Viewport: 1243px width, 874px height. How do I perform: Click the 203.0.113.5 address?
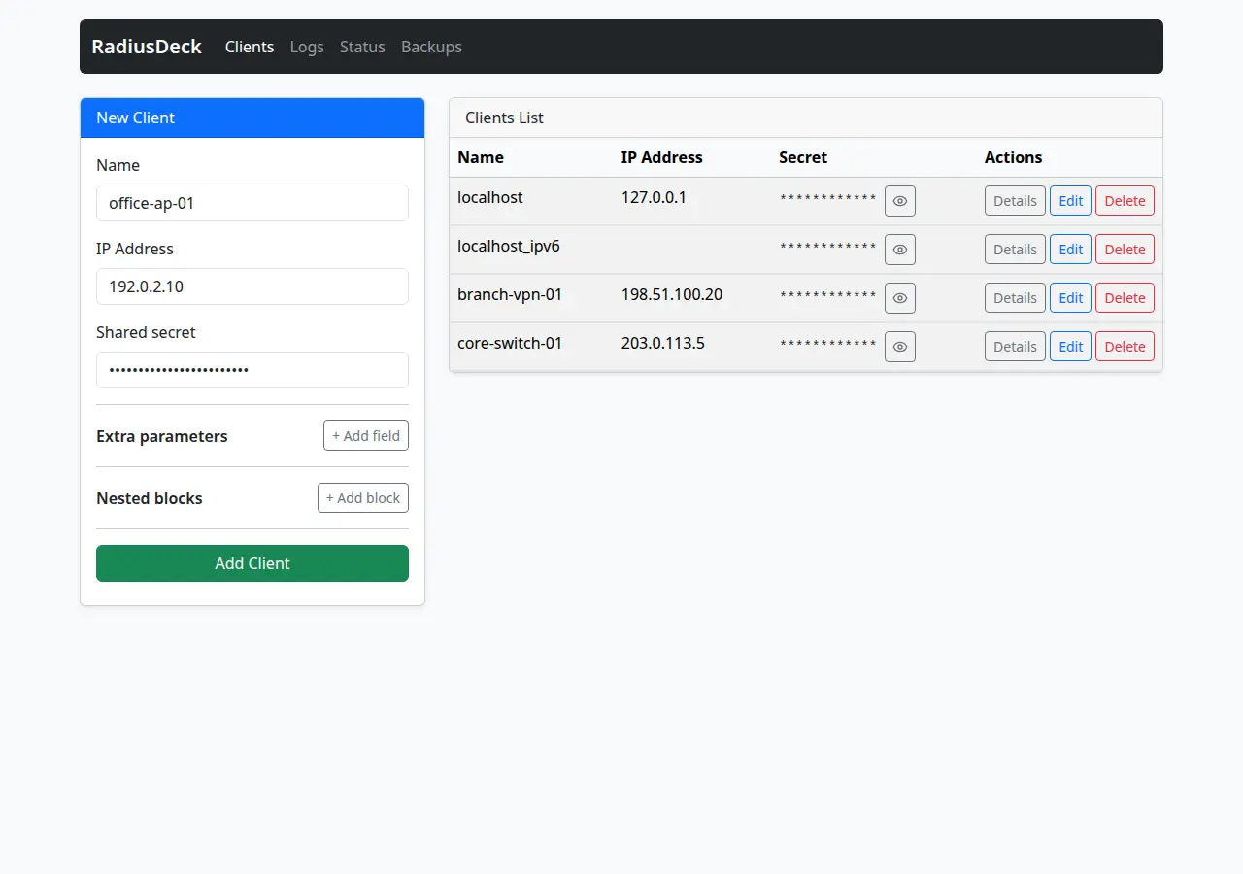(663, 343)
